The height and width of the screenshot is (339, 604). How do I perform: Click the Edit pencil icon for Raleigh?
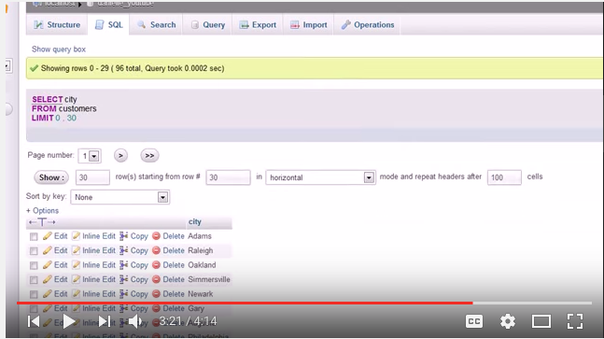(x=48, y=251)
